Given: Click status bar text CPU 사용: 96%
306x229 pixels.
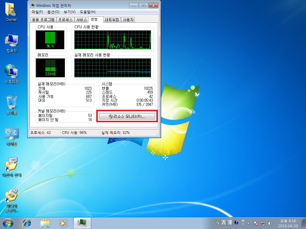Looking at the screenshot, I should tap(74, 133).
